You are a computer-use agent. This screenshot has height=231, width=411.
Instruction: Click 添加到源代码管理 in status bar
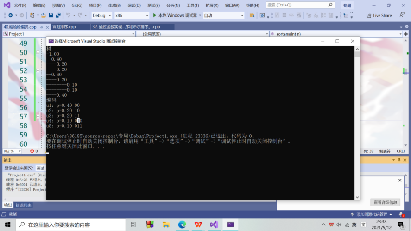(372, 214)
